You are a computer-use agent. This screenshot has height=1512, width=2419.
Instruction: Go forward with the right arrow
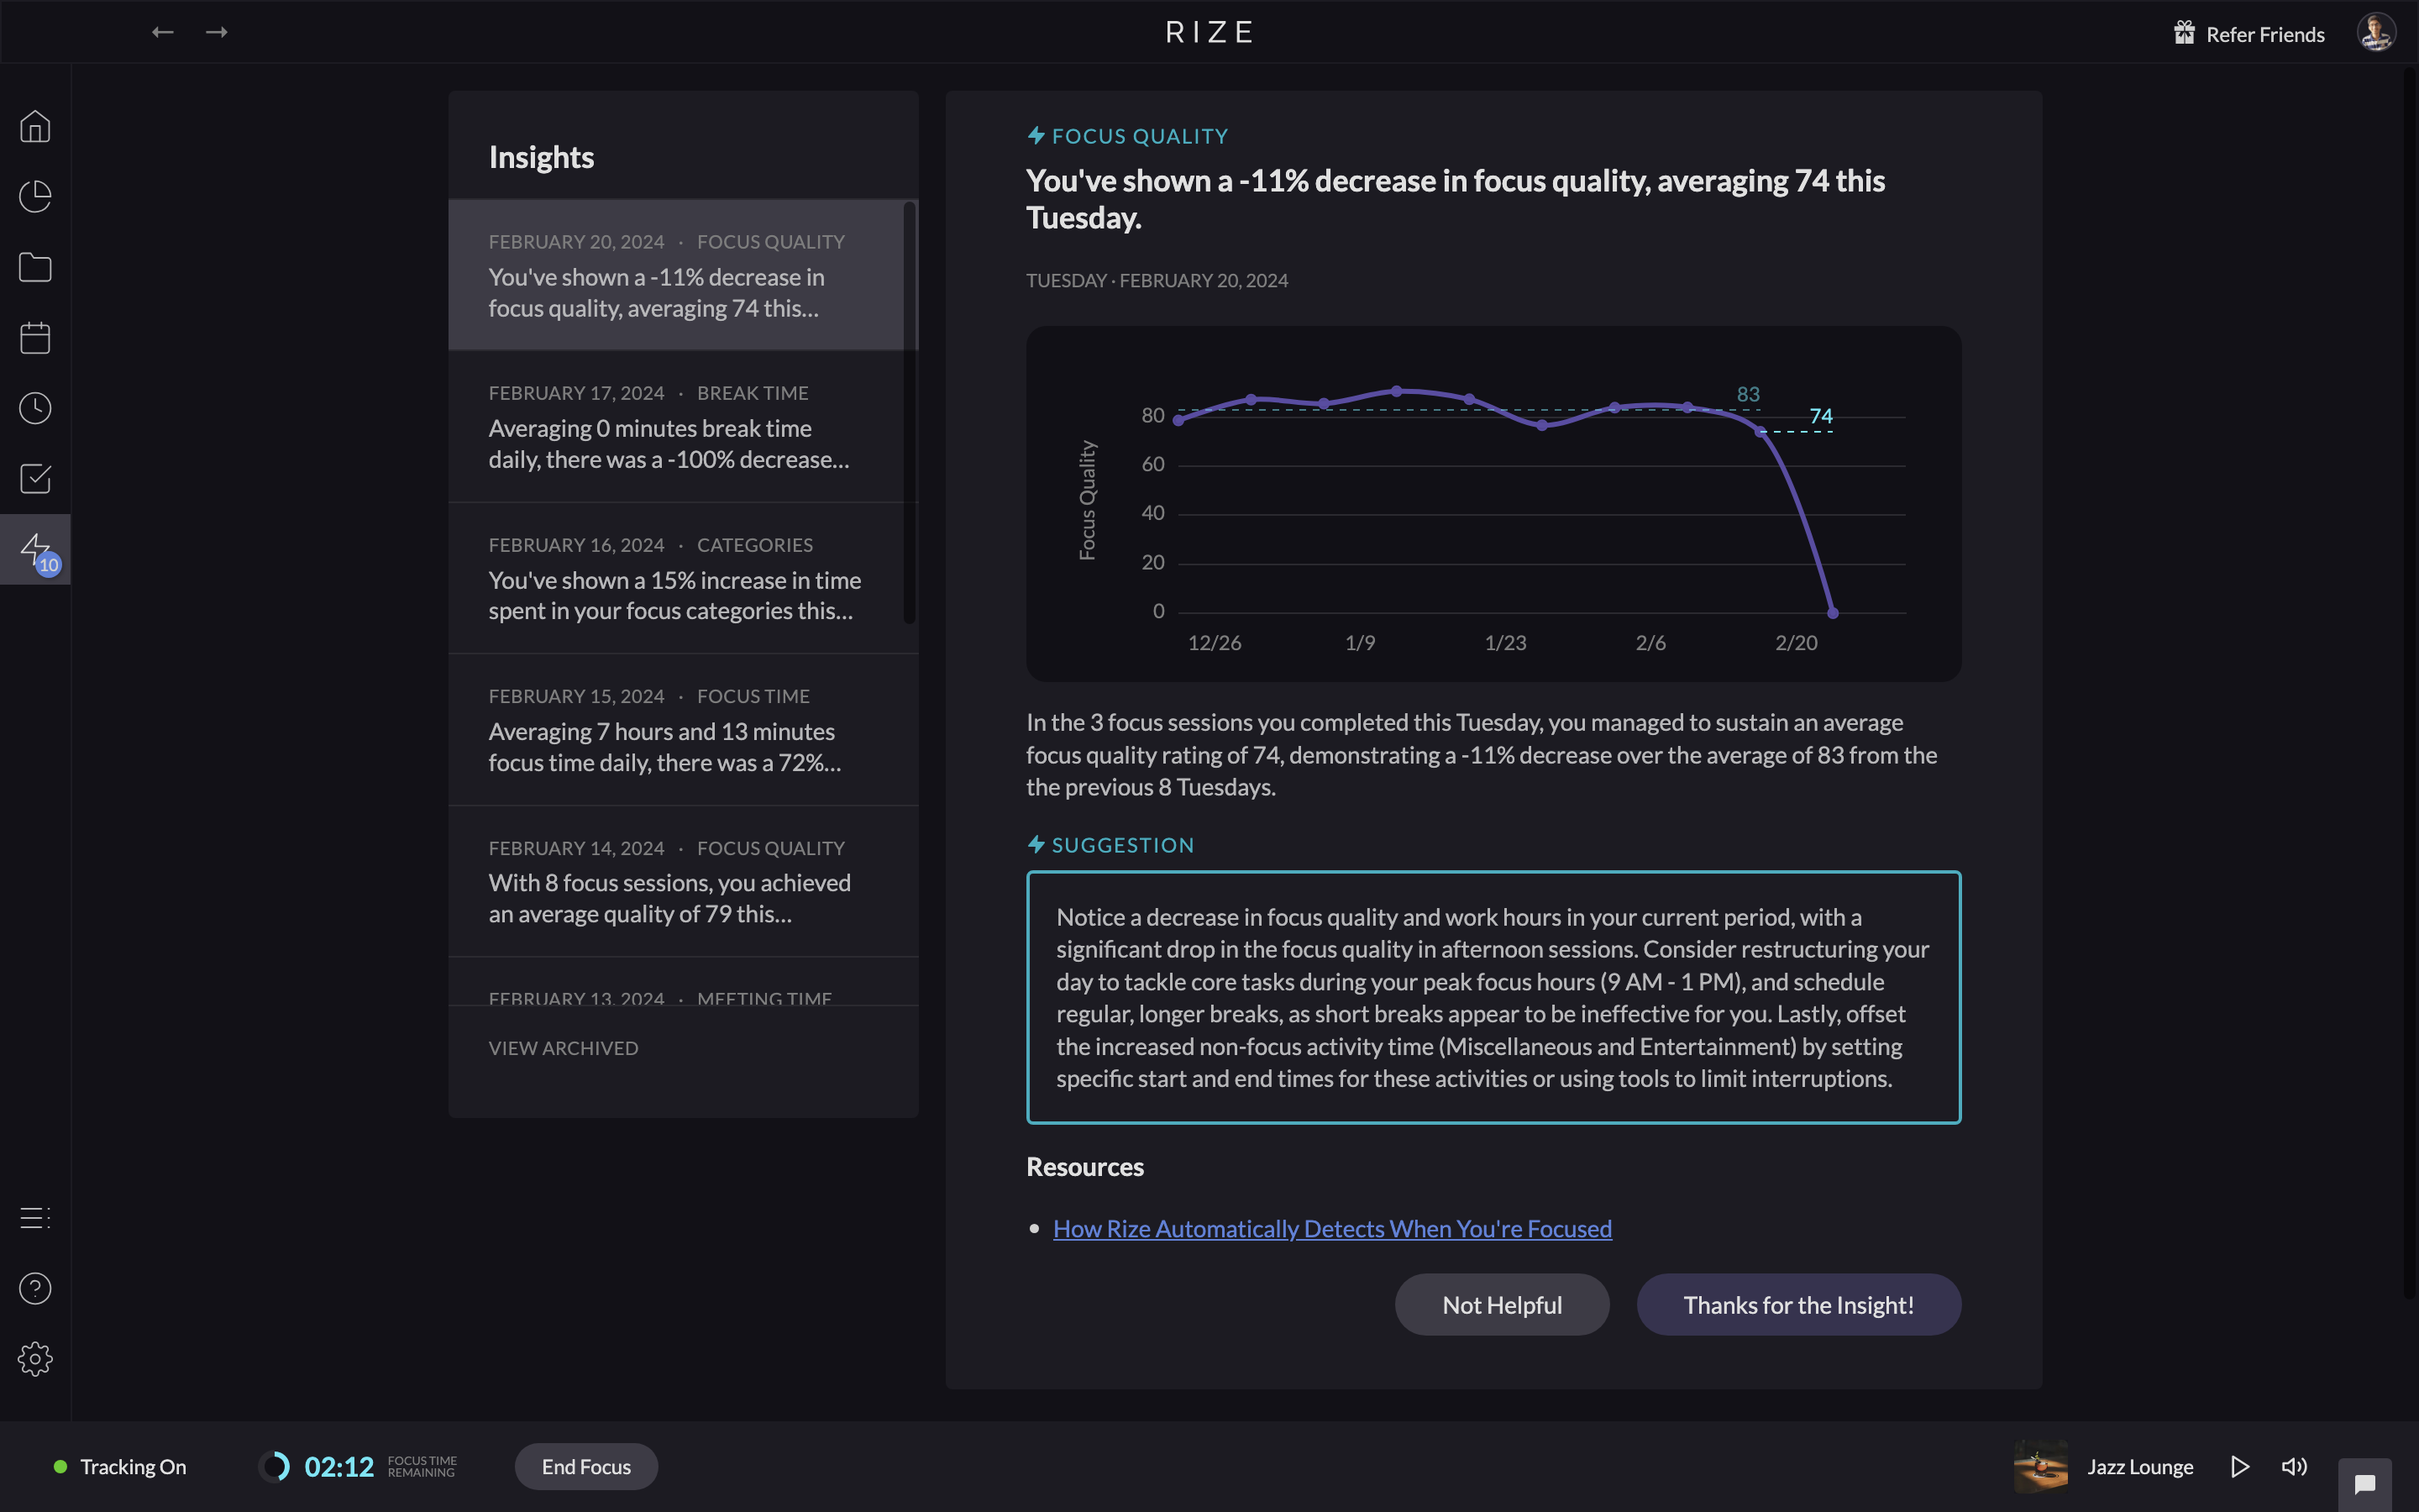[x=217, y=32]
